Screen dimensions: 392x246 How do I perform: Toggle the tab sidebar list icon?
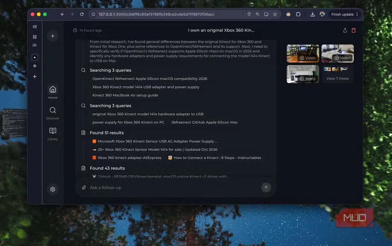pos(35,27)
